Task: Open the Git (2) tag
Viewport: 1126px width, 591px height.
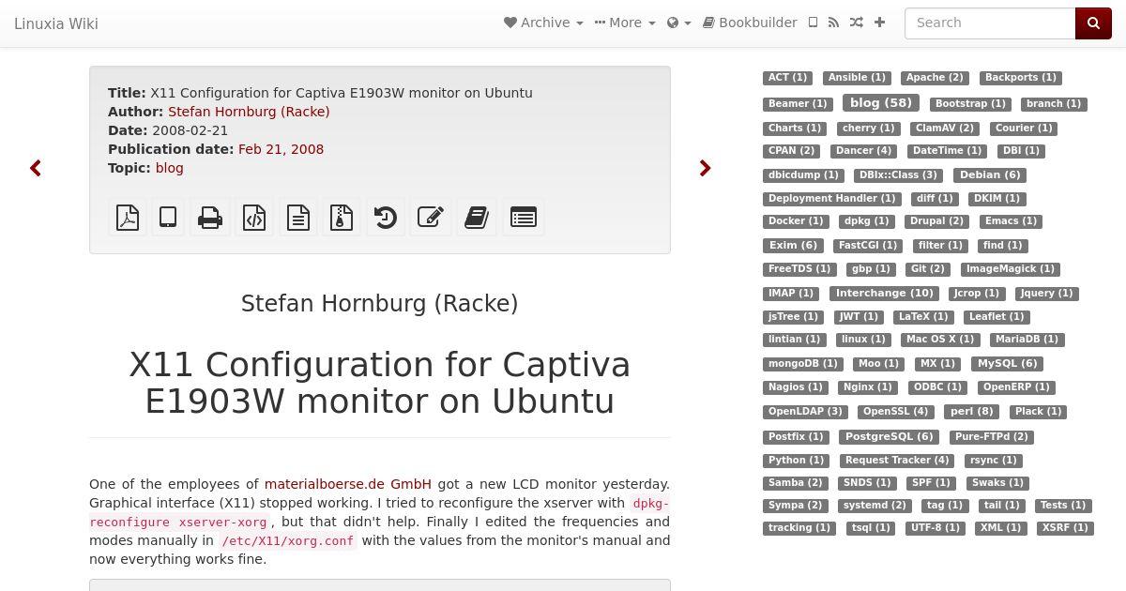Action: coord(928,269)
